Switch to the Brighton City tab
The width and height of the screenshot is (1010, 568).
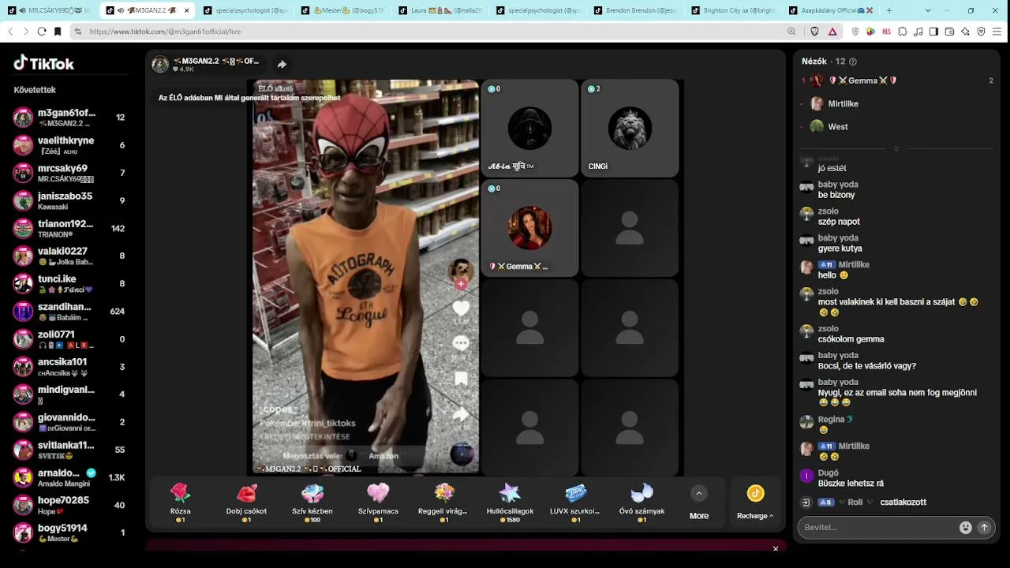[732, 11]
